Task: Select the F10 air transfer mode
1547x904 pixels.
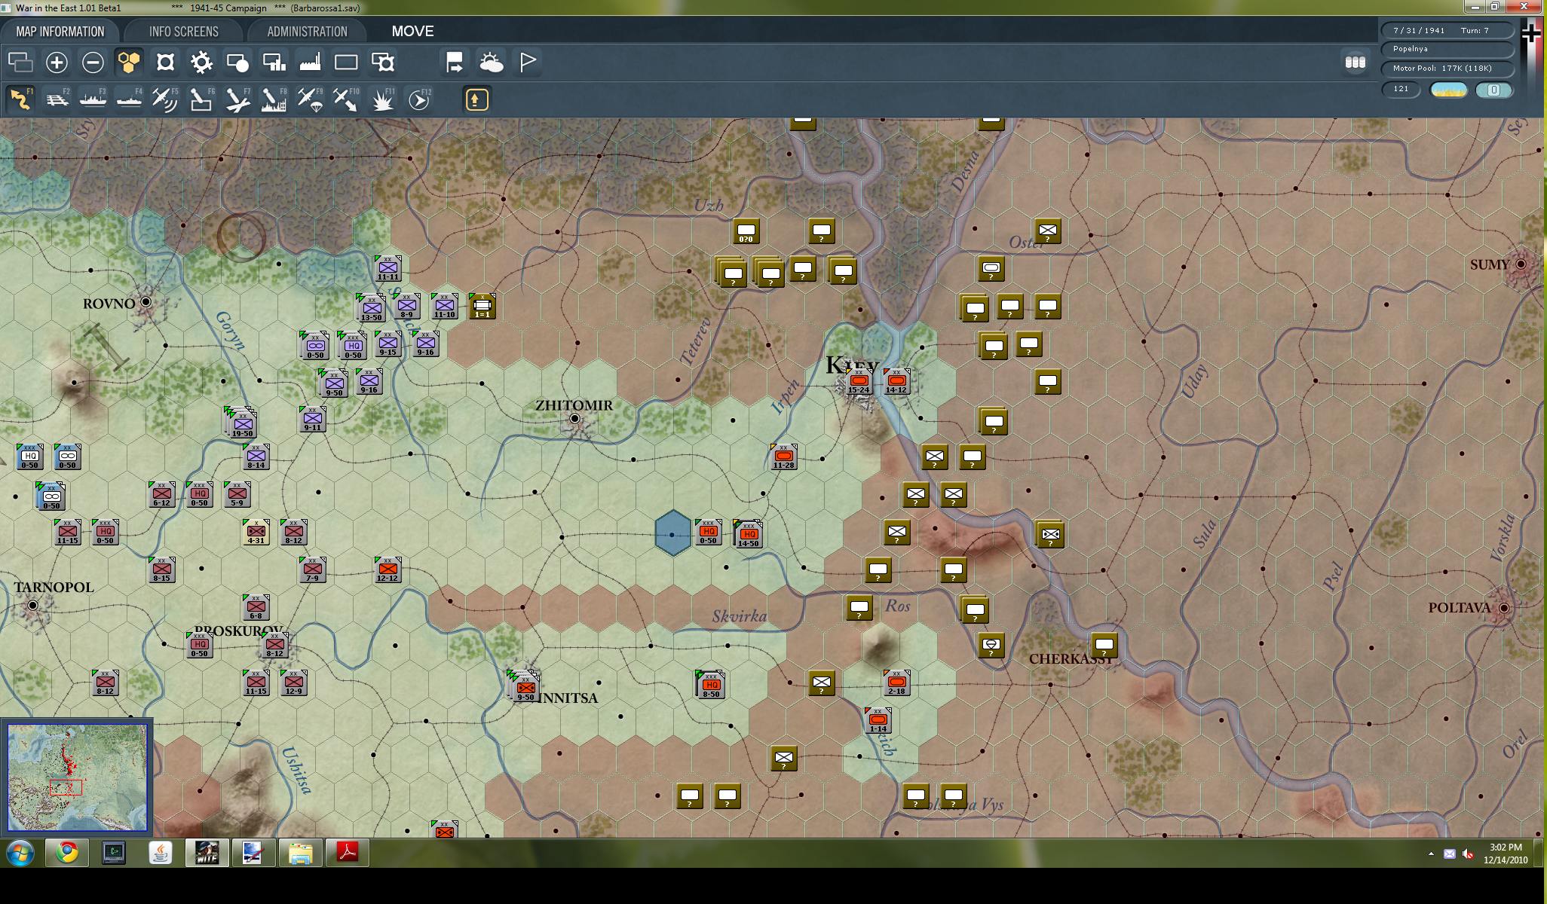Action: tap(346, 99)
